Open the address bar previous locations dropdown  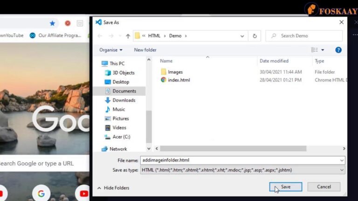coord(242,36)
